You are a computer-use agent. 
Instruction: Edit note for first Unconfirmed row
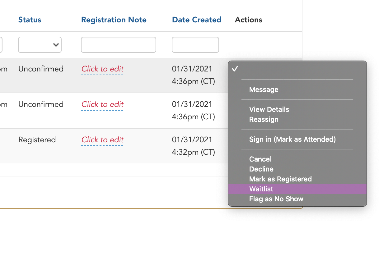102,69
